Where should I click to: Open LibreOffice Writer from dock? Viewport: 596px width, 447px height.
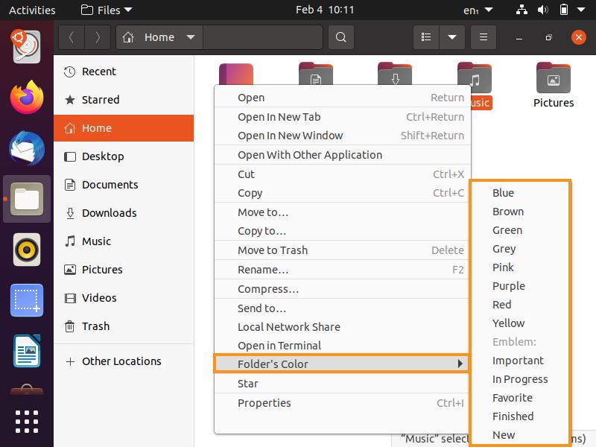(x=27, y=352)
